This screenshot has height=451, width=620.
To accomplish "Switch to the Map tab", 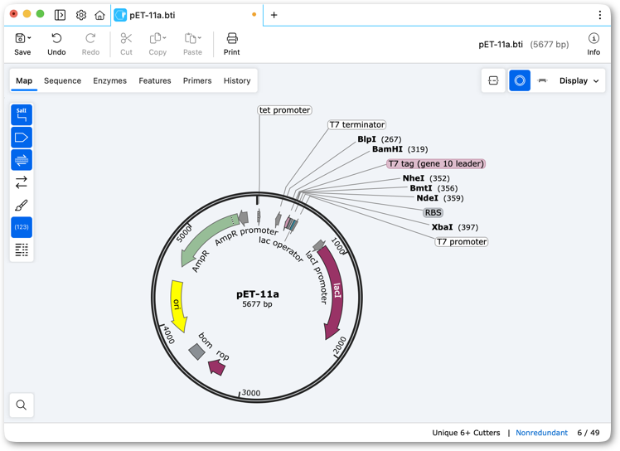I will coord(24,80).
